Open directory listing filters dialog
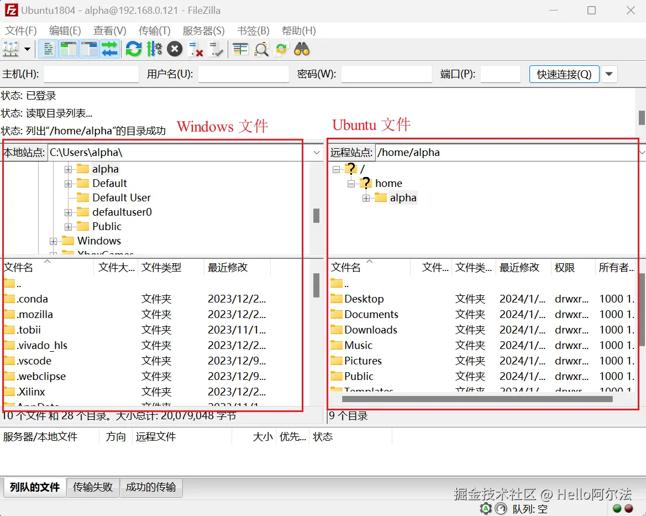The width and height of the screenshot is (646, 516). [240, 49]
